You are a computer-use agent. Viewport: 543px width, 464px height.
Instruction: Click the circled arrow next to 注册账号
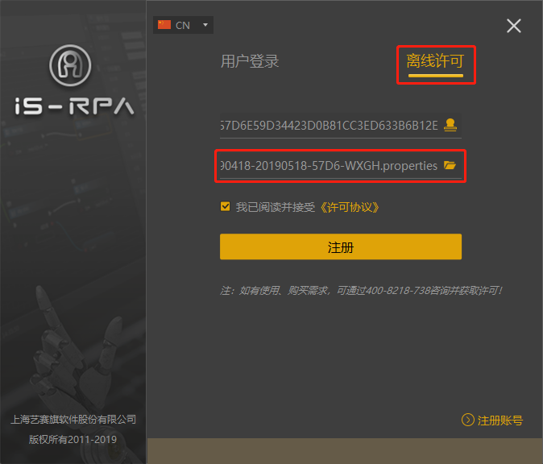coord(467,420)
